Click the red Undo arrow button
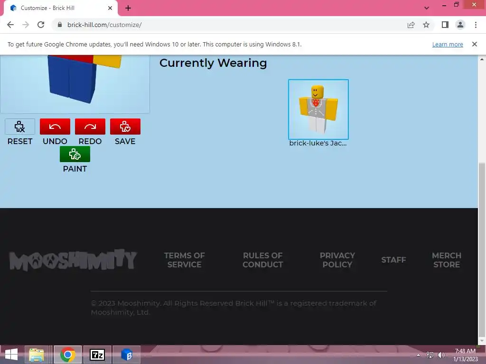The image size is (486, 364). pyautogui.click(x=55, y=127)
